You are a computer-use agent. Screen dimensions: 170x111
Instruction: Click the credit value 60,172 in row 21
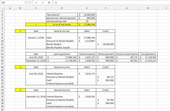pos(106,77)
